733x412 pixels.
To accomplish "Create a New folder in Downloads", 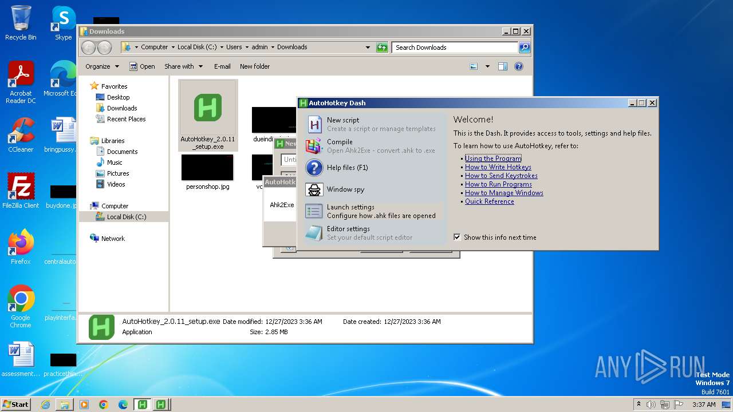I will tap(255, 66).
